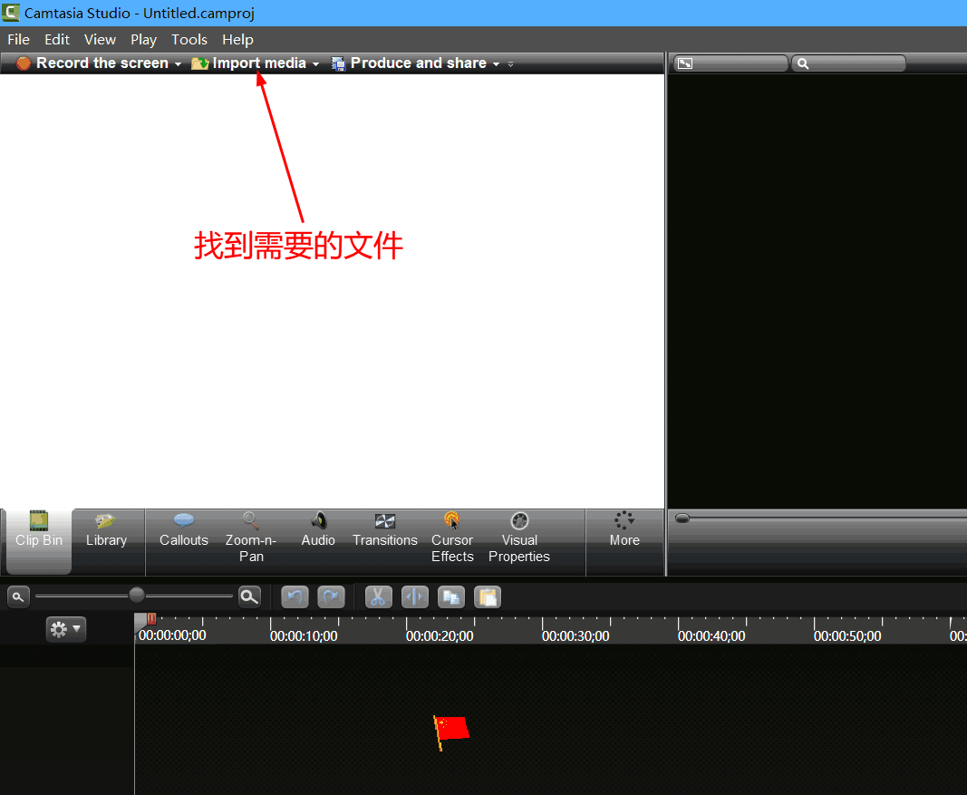
Task: Click the timeline playhead marker
Action: coord(151,618)
